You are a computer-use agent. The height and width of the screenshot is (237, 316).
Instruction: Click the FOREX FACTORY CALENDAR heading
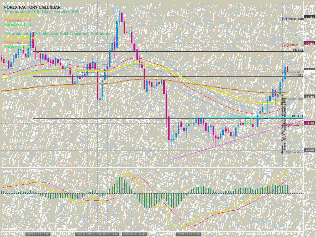(32, 7)
